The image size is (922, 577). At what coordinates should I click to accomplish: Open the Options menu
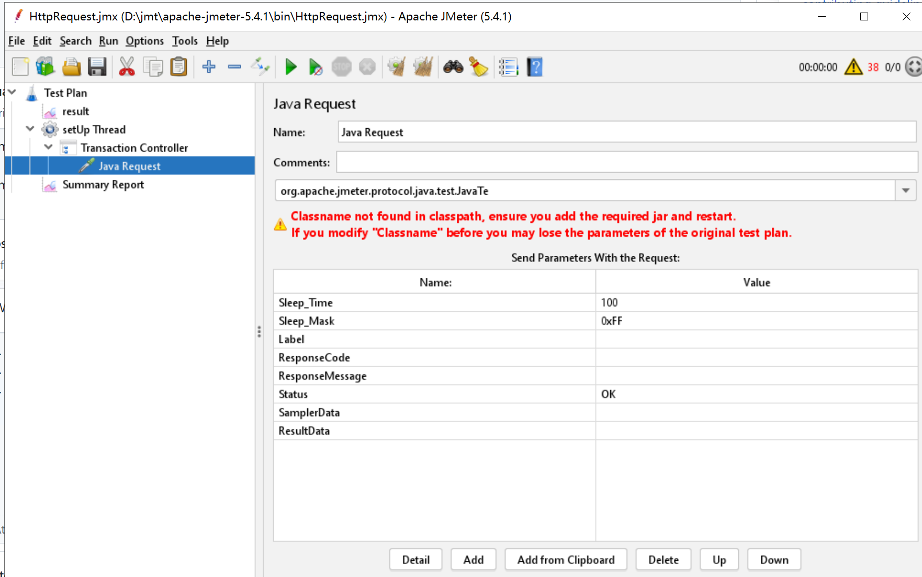click(144, 41)
